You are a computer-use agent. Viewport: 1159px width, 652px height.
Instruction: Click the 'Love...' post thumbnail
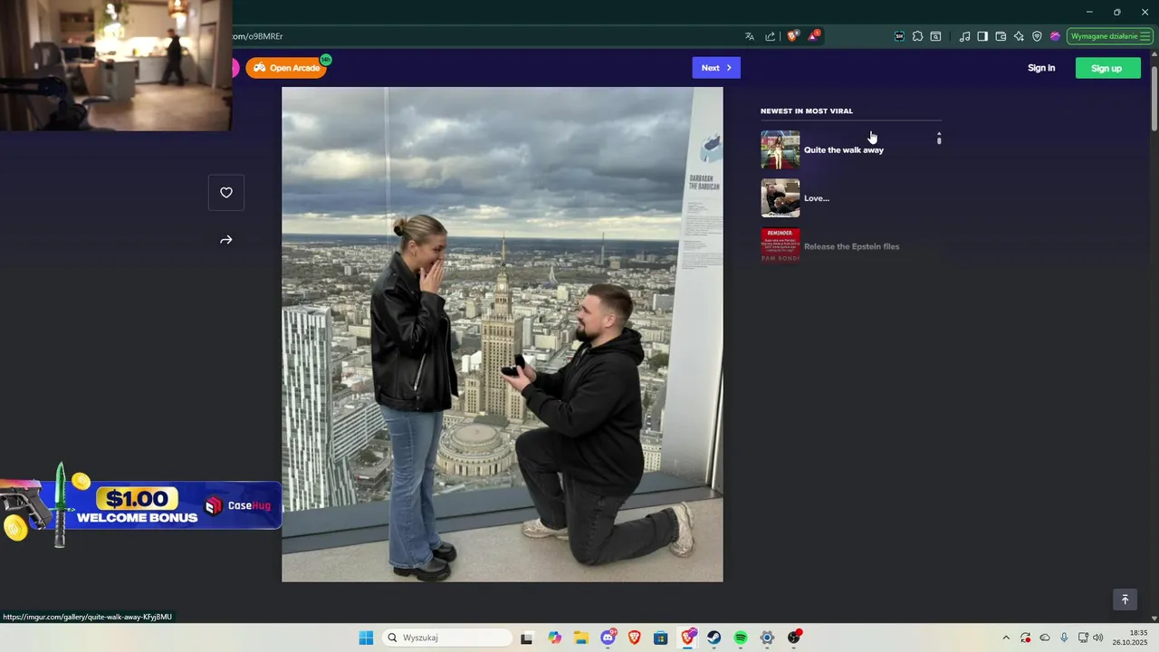pyautogui.click(x=780, y=197)
